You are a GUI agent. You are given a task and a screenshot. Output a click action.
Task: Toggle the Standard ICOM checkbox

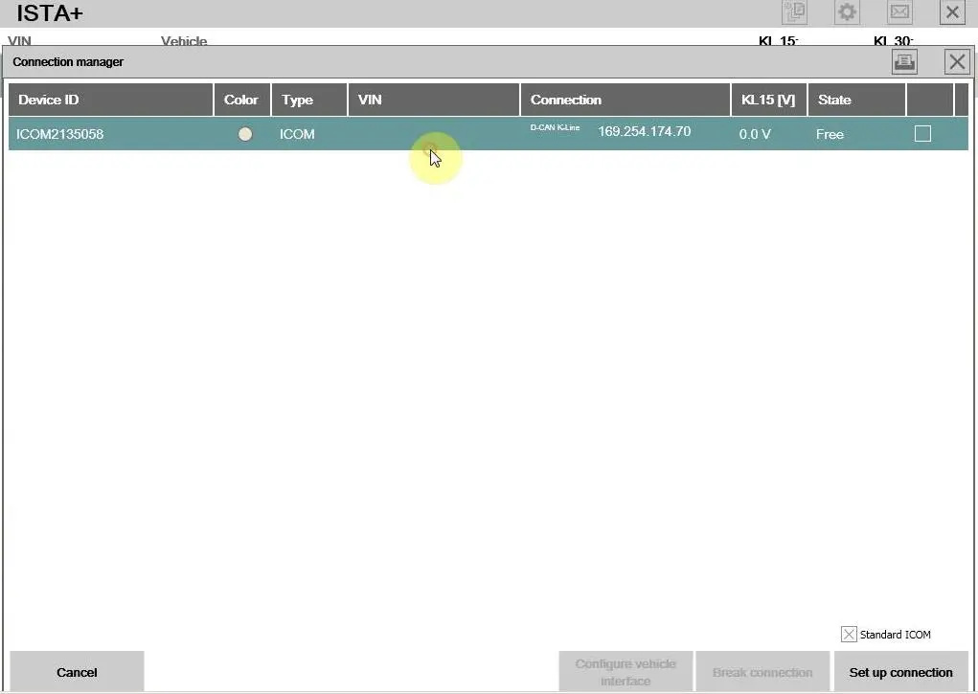849,634
